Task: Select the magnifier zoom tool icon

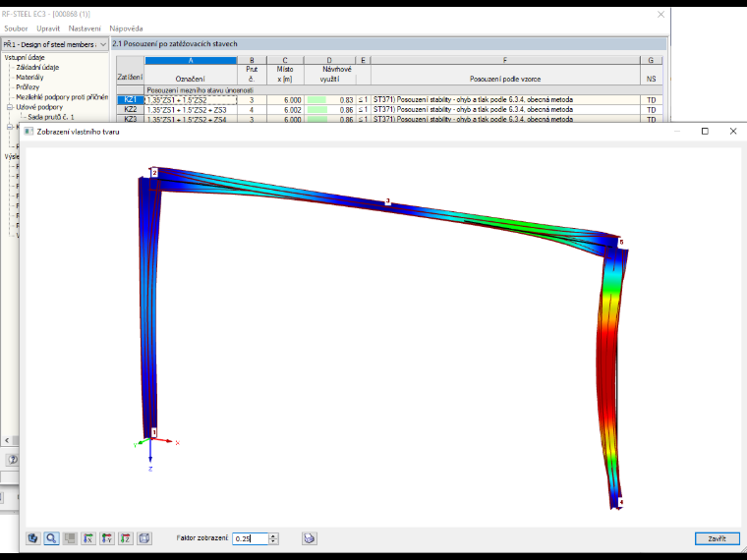Action: [51, 538]
